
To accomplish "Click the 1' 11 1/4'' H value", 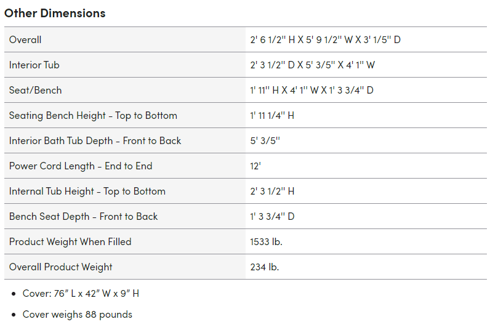I will [272, 116].
